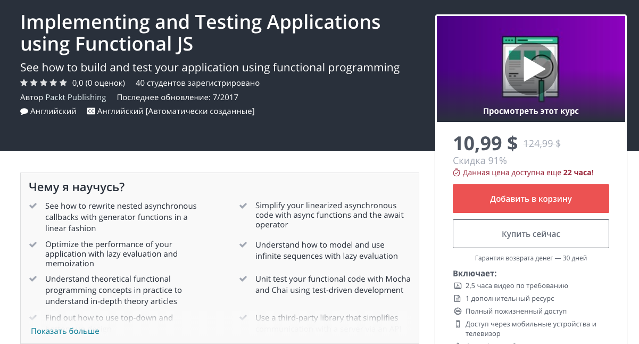The width and height of the screenshot is (639, 344).
Task: Click checkmark beside generator functions item
Action: 33,206
